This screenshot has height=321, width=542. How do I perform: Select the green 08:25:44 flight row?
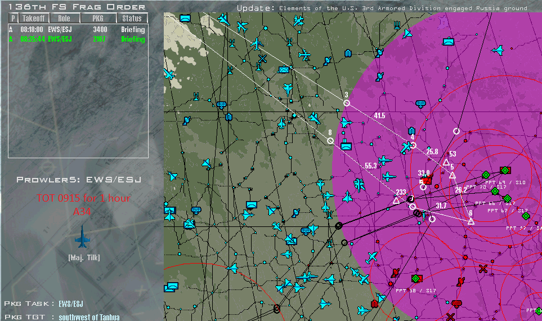tap(78, 39)
